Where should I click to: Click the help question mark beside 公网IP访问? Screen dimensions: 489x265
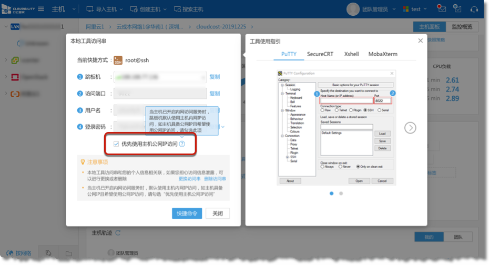pos(182,144)
